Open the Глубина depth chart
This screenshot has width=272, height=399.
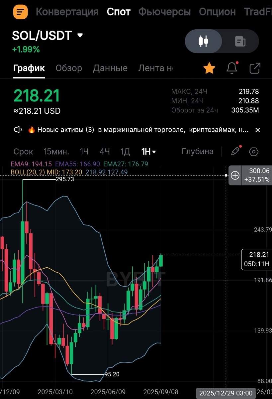click(x=198, y=152)
